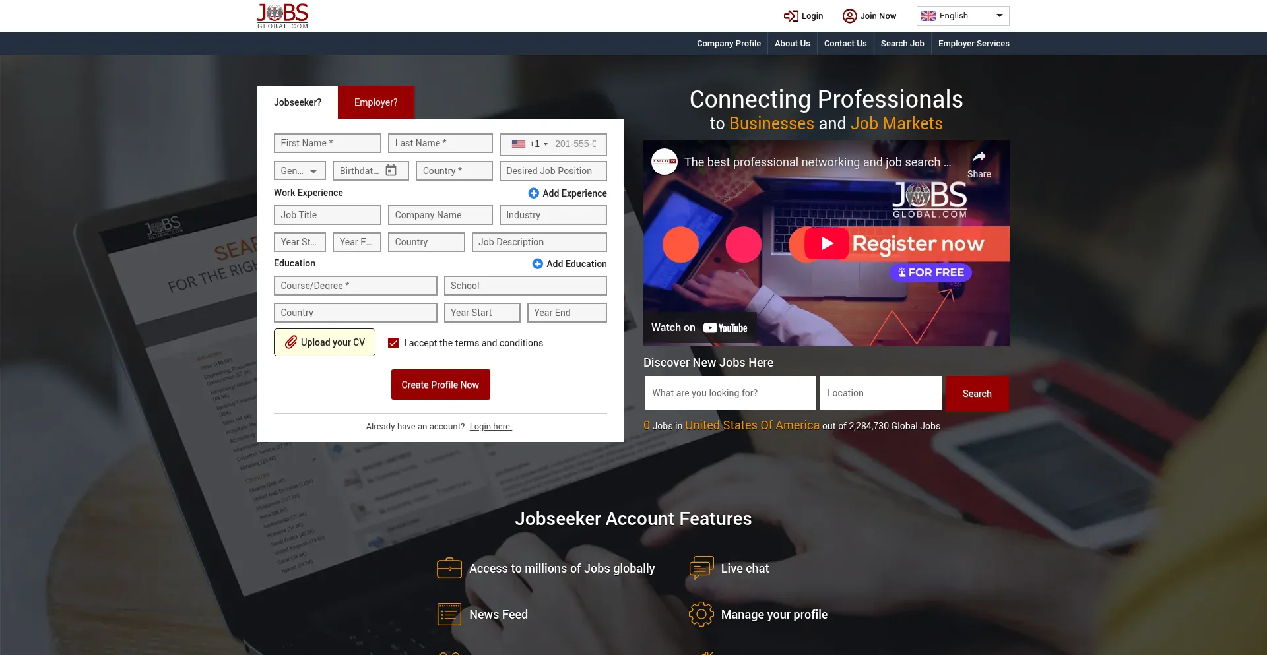The image size is (1267, 655).
Task: Select the work experience Country field
Action: (426, 242)
